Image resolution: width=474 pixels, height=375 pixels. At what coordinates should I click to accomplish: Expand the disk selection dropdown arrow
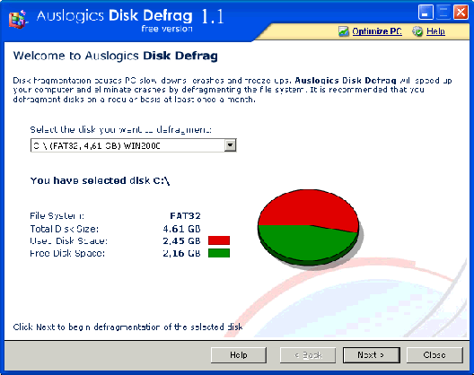[x=230, y=145]
